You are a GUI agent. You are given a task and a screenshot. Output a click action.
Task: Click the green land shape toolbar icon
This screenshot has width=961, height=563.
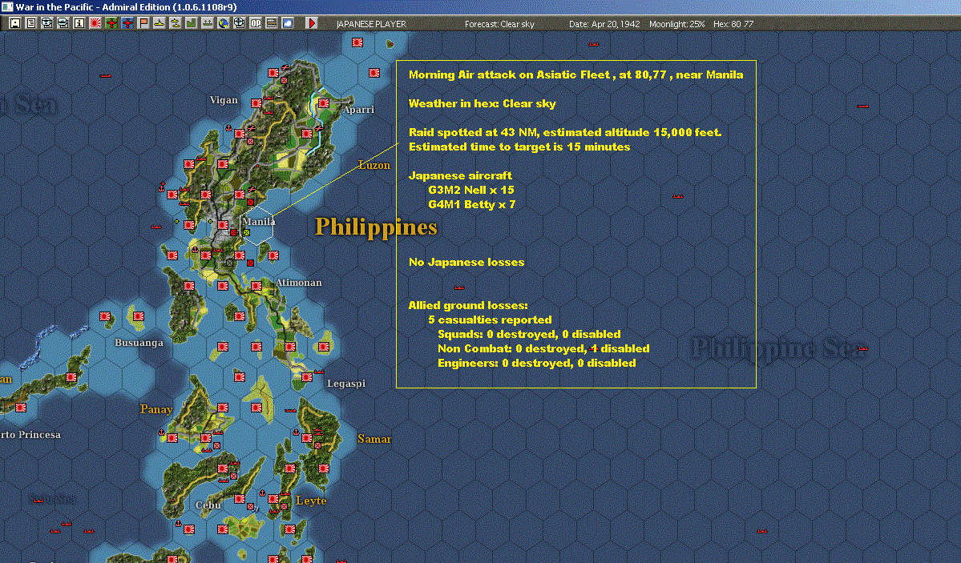[x=192, y=23]
